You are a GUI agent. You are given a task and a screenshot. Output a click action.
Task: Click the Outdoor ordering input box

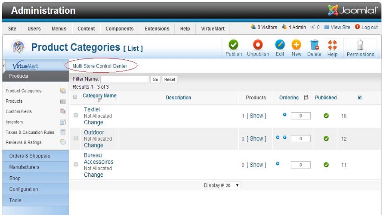[300, 138]
